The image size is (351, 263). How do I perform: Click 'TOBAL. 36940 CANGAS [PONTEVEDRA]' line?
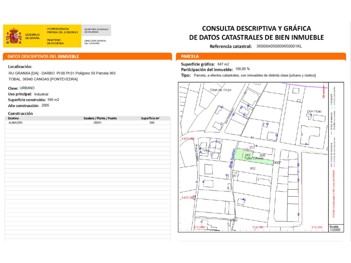(43, 79)
